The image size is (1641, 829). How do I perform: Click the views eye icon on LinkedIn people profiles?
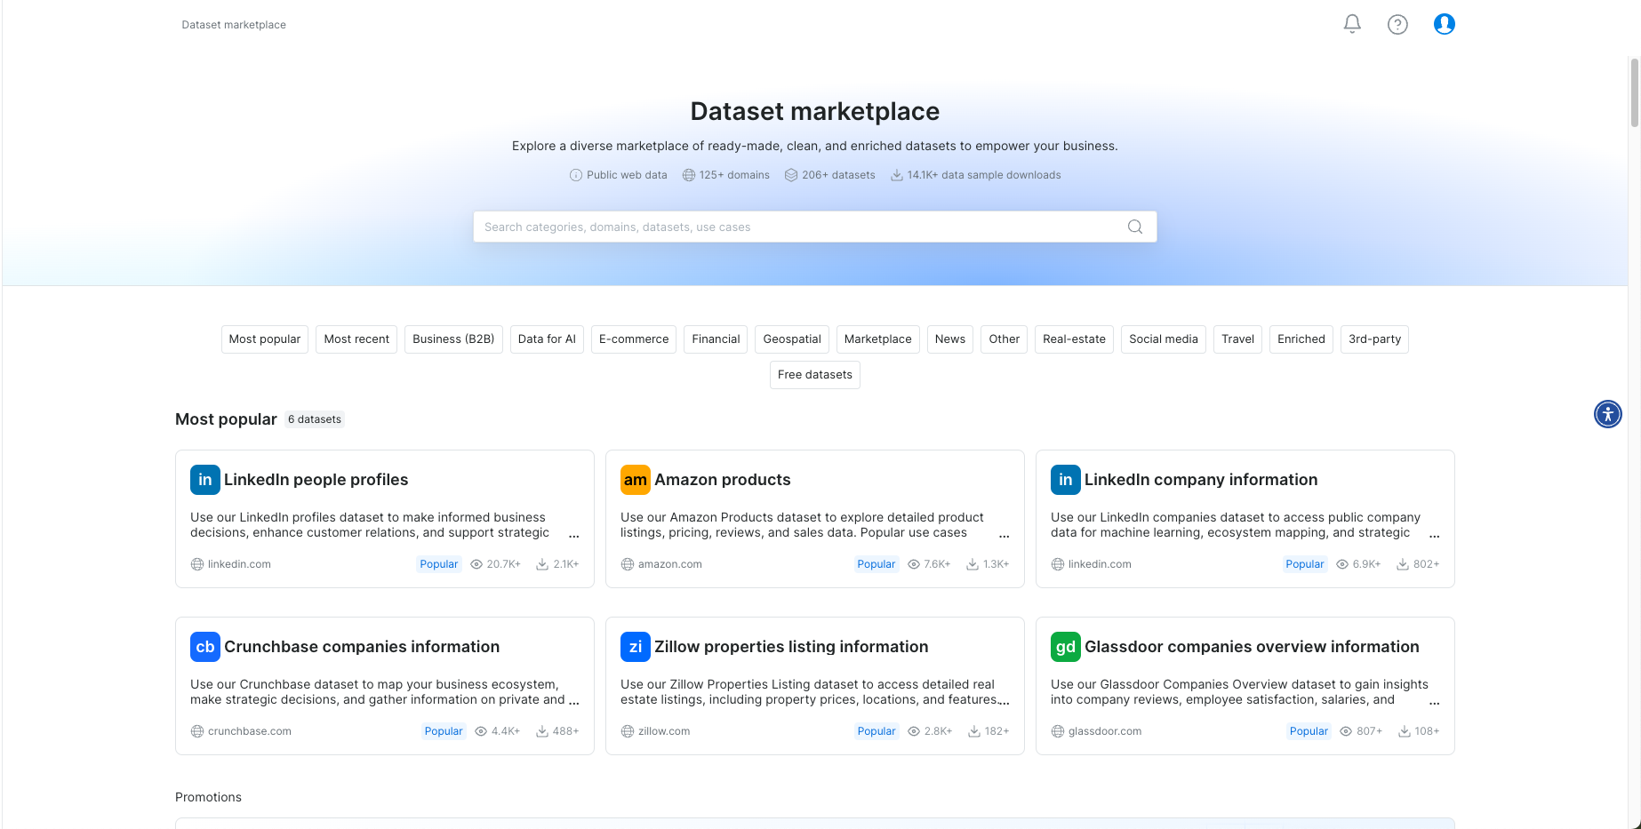click(476, 564)
